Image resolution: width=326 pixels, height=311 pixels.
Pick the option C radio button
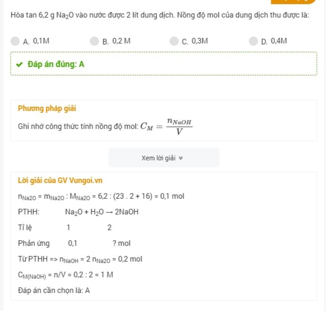point(174,41)
